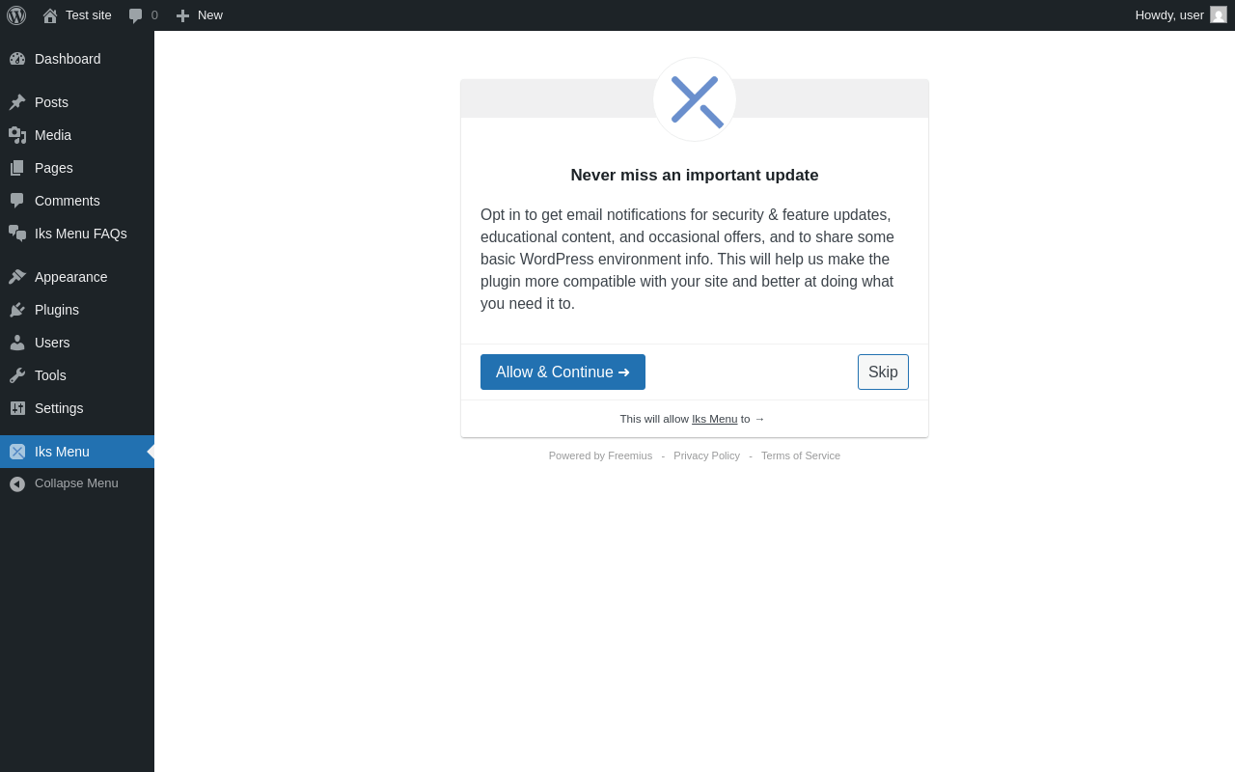Open the WordPress logo menu
The image size is (1235, 772).
point(16,15)
